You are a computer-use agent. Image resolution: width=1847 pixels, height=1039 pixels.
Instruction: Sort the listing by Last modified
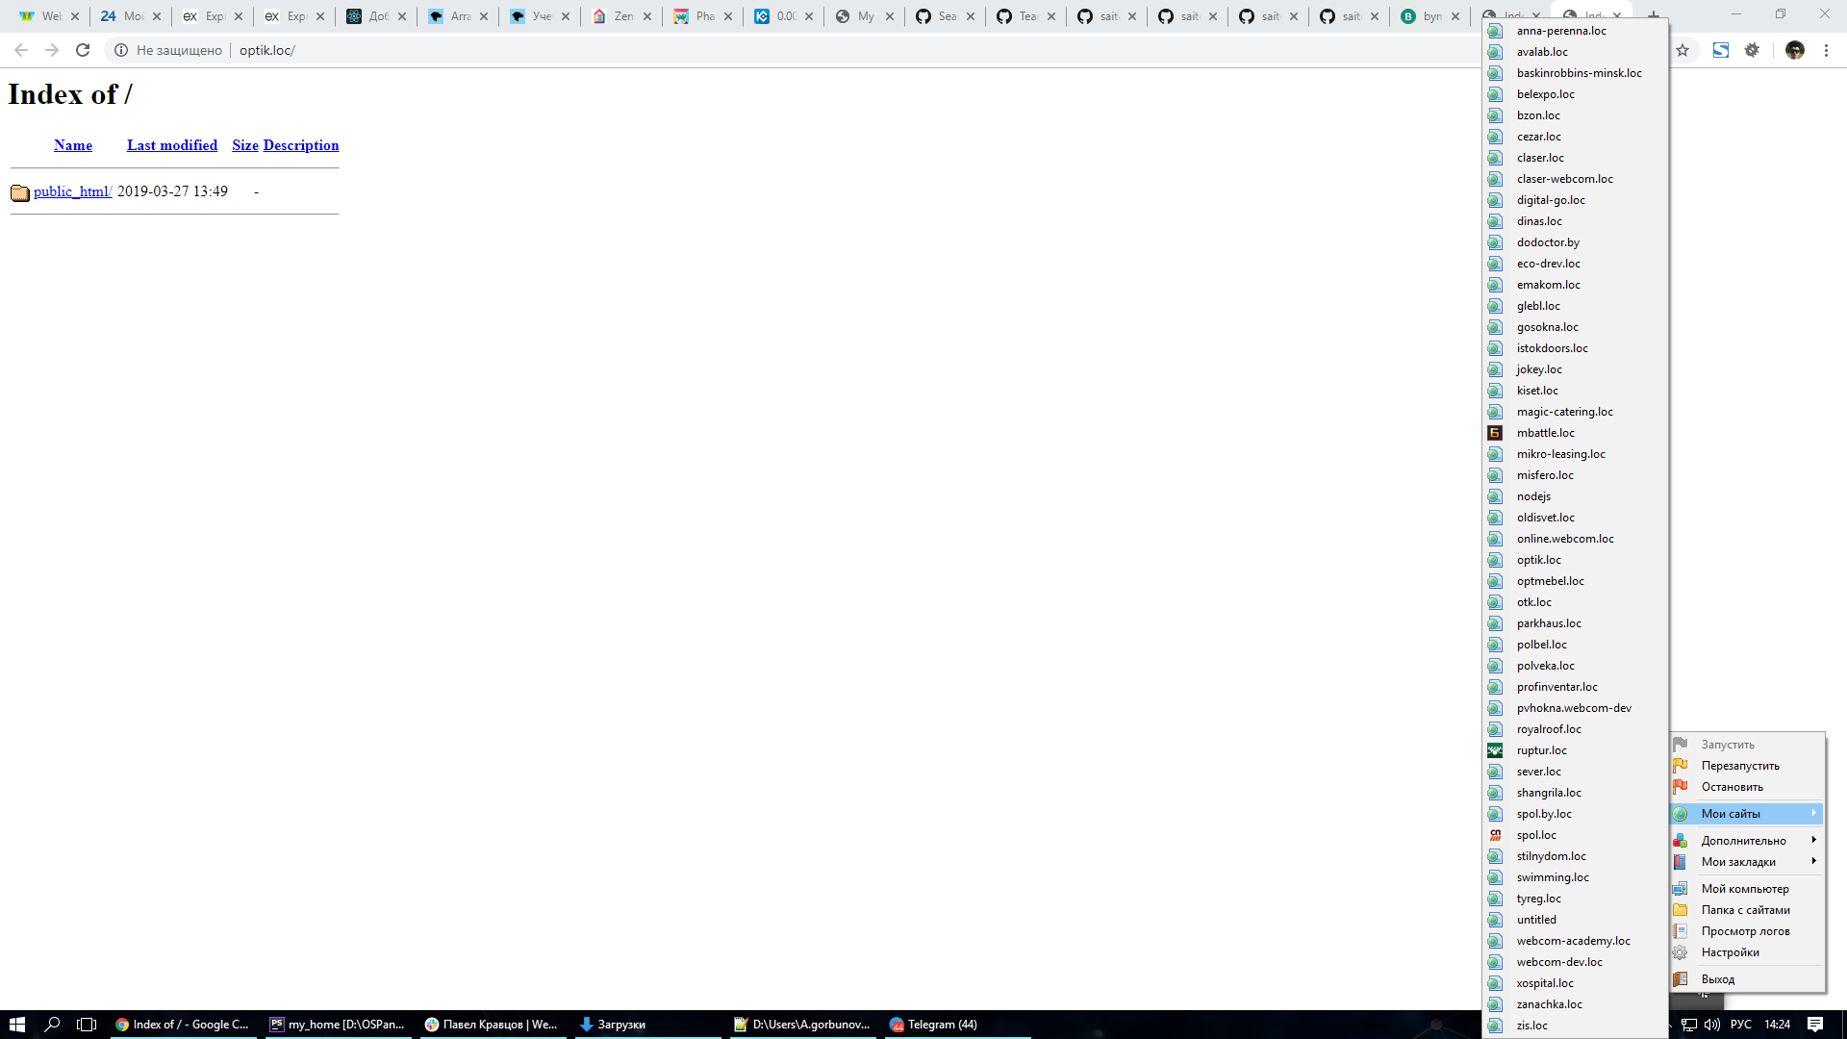172,145
